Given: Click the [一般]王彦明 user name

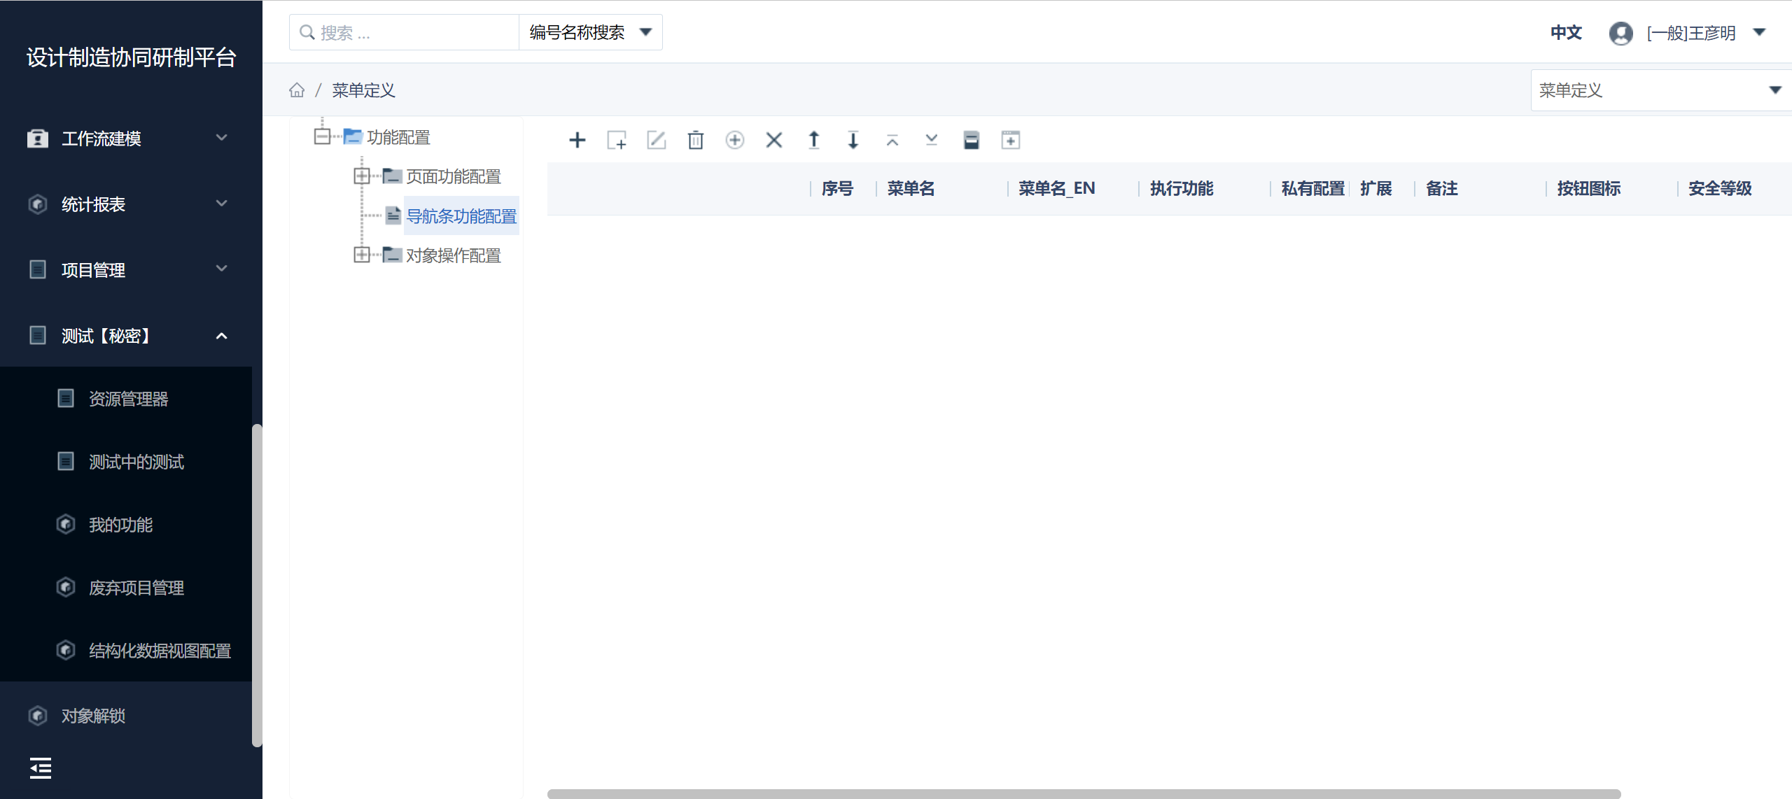Looking at the screenshot, I should pyautogui.click(x=1690, y=33).
